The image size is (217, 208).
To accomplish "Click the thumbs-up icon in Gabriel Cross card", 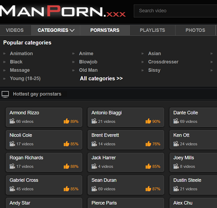I will click(x=67, y=188).
